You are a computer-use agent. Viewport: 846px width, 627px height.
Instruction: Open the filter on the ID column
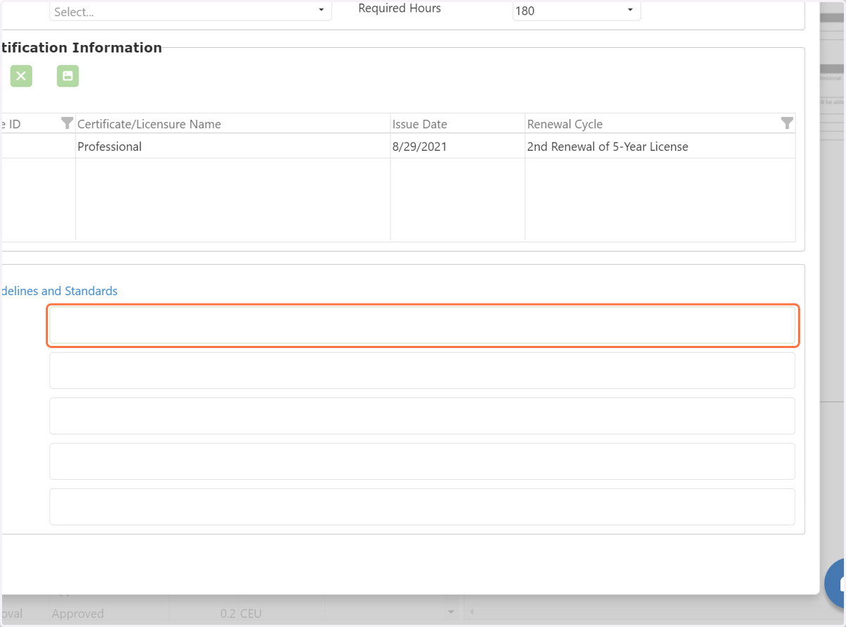(x=67, y=123)
